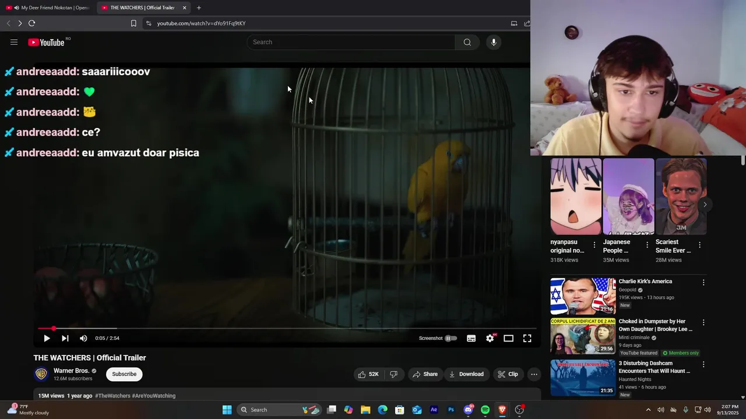Play the video
The width and height of the screenshot is (746, 419).
[x=47, y=338]
